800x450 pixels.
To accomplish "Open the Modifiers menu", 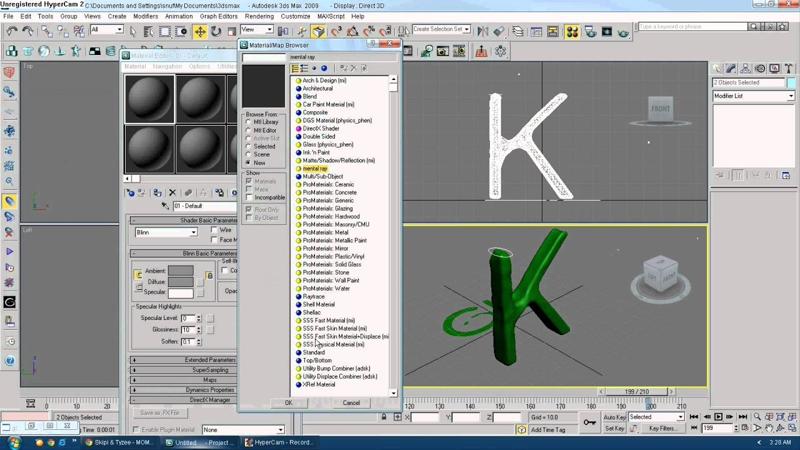I will [146, 16].
